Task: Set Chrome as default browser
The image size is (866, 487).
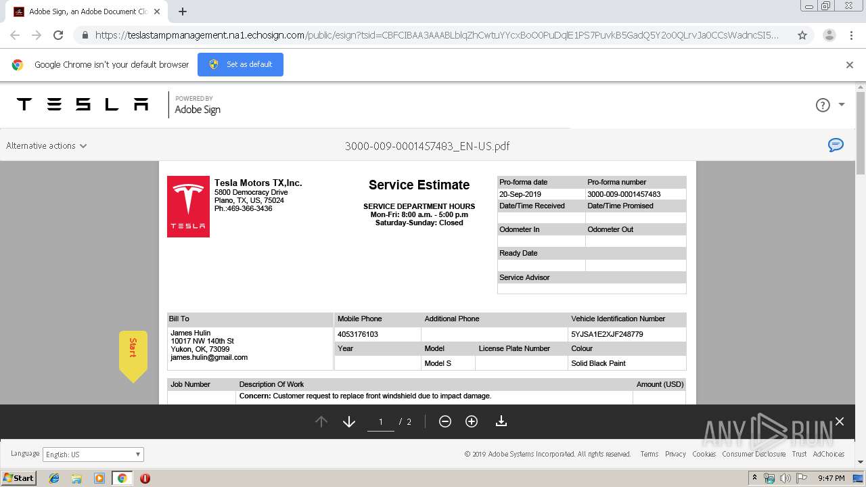Action: pos(240,64)
